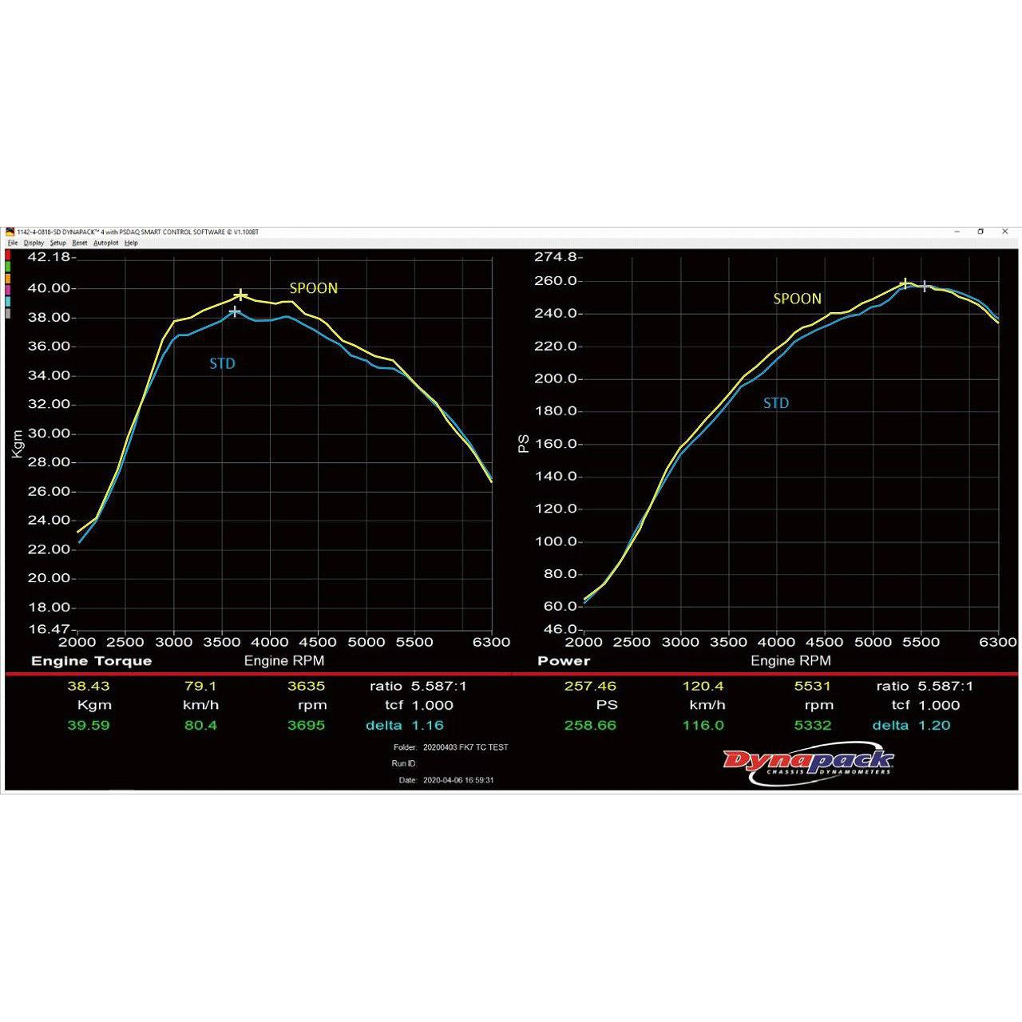Select the green run color swatch
The width and height of the screenshot is (1022, 1022).
tap(8, 267)
